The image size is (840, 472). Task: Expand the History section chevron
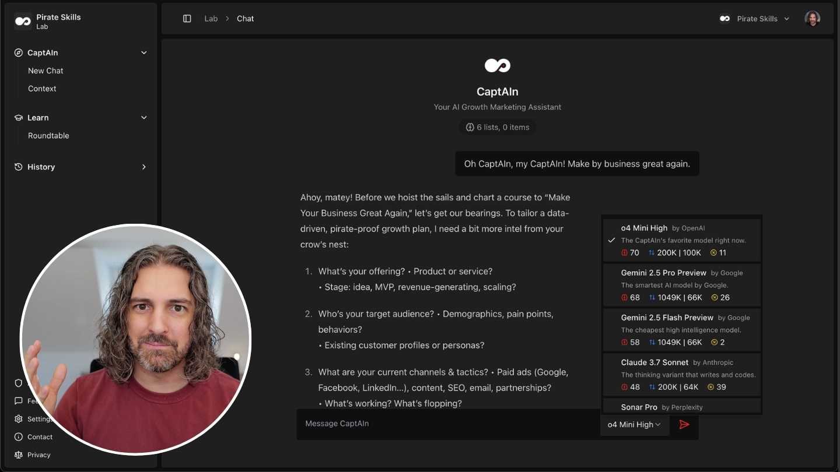[144, 167]
